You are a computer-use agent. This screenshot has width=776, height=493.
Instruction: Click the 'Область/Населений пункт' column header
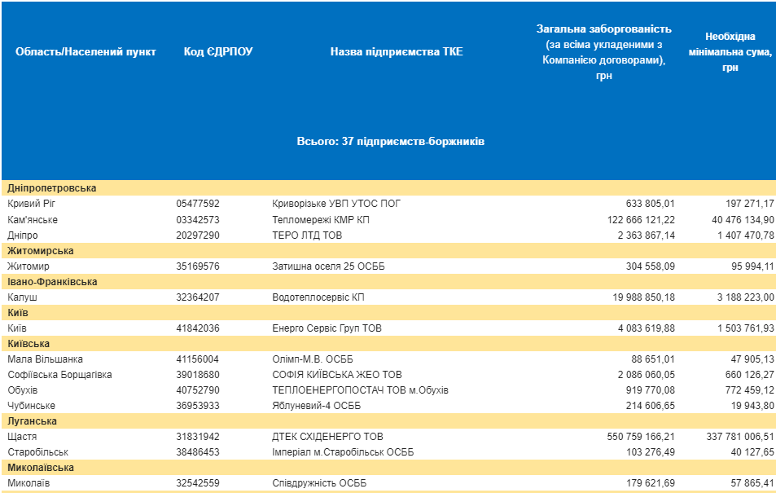click(85, 51)
